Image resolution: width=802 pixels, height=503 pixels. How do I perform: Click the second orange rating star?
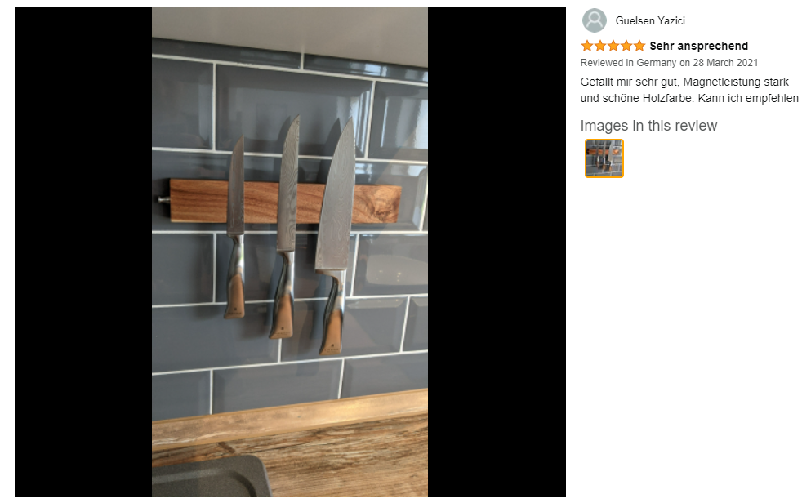600,46
